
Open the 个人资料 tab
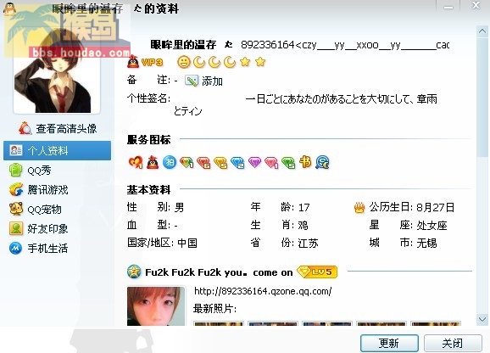point(57,151)
